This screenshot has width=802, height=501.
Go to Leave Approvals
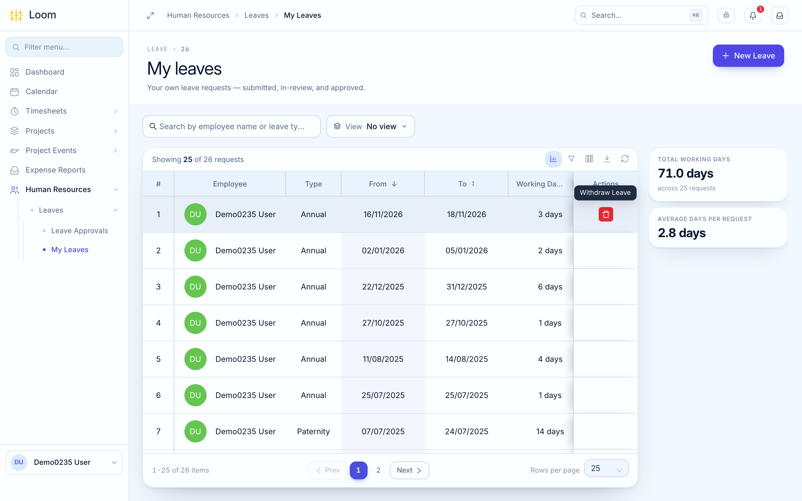[80, 231]
